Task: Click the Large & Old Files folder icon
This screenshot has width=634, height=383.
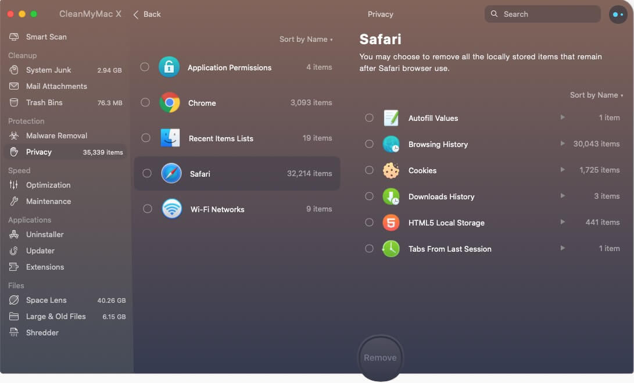Action: [x=14, y=316]
